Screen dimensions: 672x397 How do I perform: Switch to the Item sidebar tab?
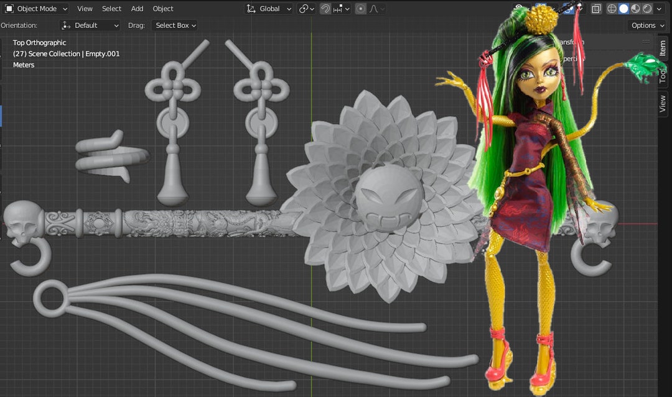663,48
